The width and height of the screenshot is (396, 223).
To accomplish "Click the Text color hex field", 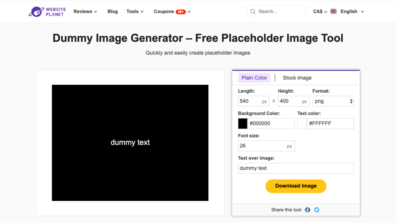I will (330, 124).
